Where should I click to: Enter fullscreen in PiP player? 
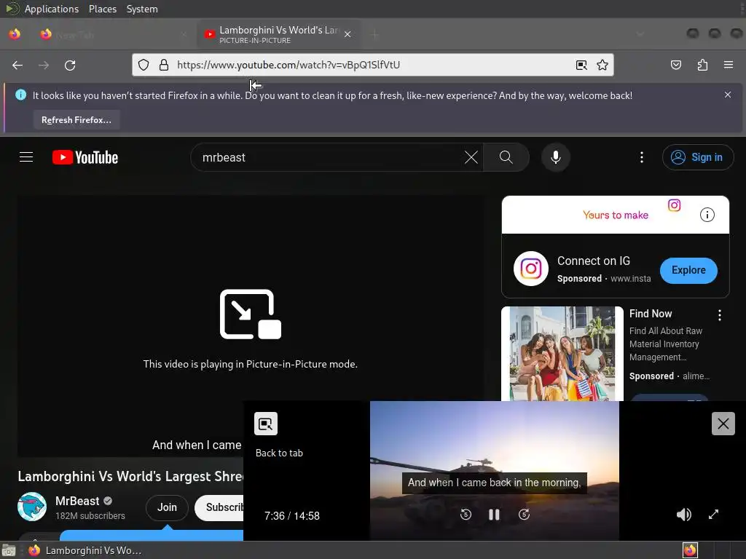pyautogui.click(x=713, y=515)
